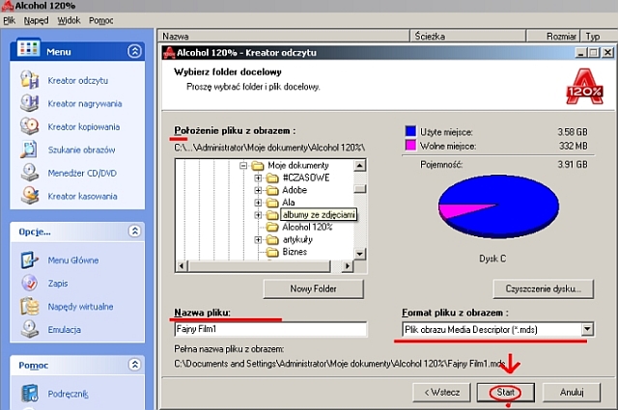Viewport: 618px width, 410px height.
Task: Click the Typ column header
Action: pyautogui.click(x=599, y=37)
